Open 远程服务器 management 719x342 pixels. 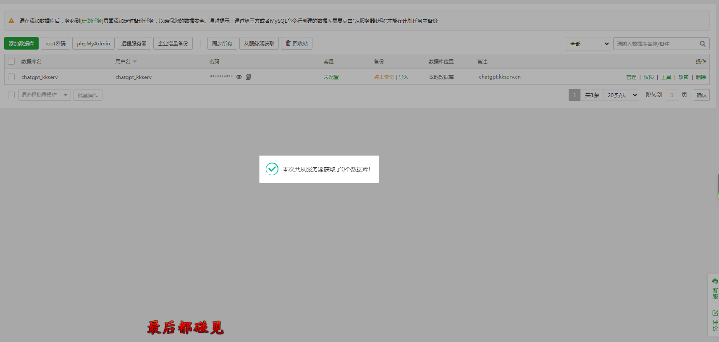pyautogui.click(x=134, y=43)
